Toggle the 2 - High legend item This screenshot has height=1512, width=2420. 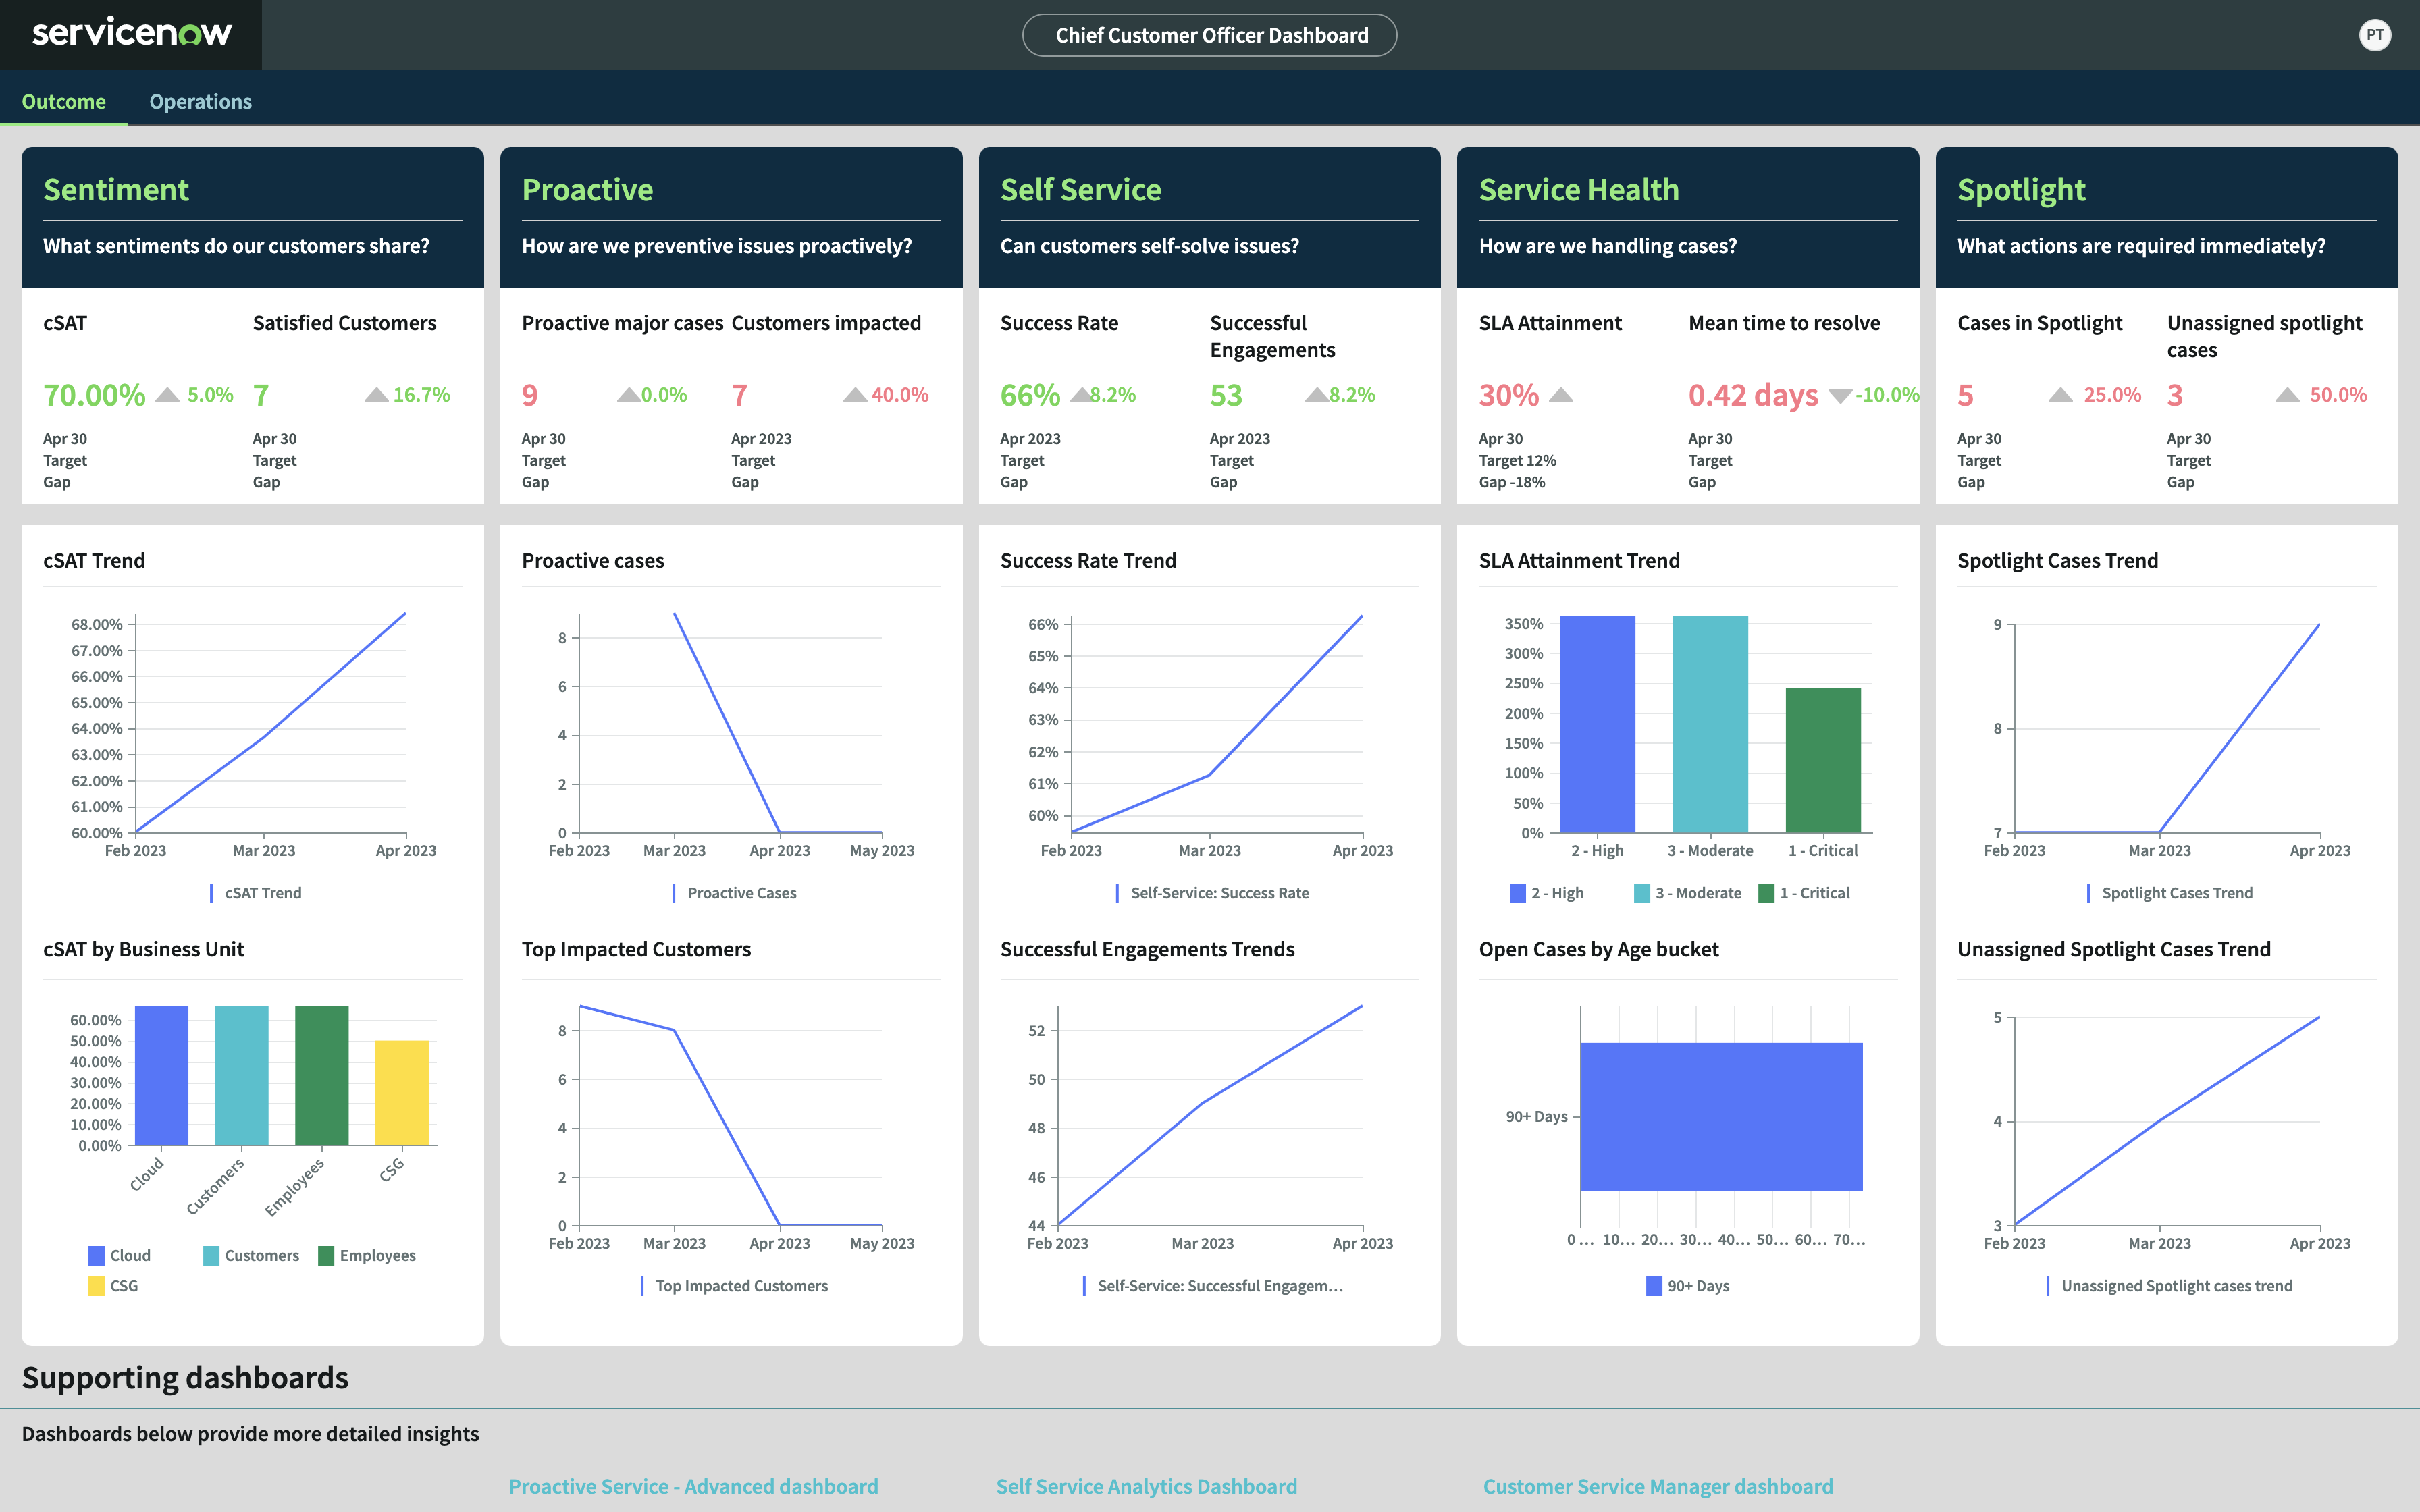pos(1546,892)
